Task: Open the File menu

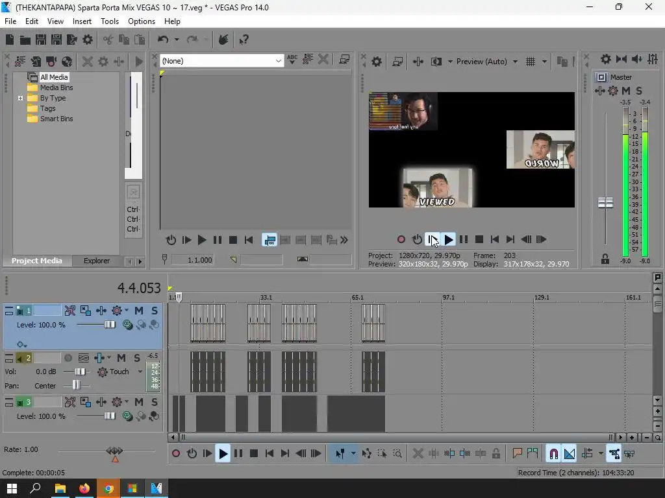Action: click(x=10, y=21)
